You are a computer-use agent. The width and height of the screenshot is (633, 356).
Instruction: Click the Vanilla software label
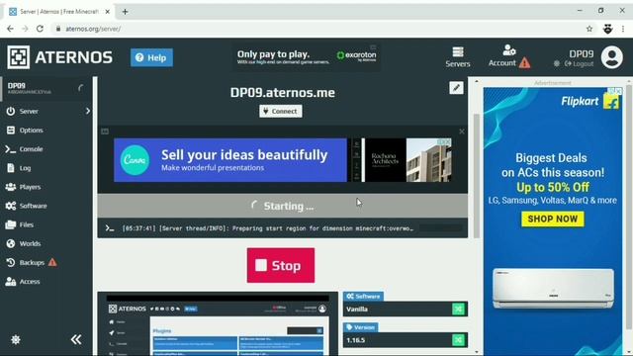pyautogui.click(x=357, y=310)
